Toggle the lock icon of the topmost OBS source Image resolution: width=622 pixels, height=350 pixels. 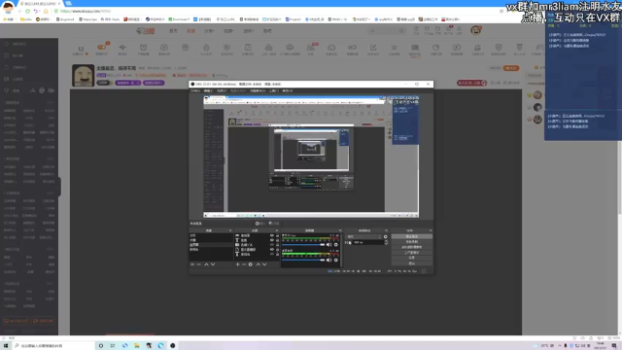tap(277, 235)
